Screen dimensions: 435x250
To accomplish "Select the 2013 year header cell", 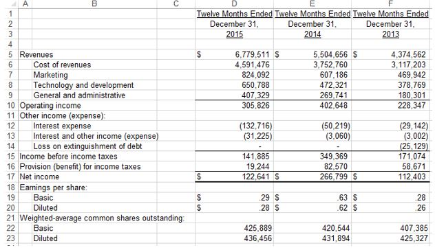I will pos(390,34).
